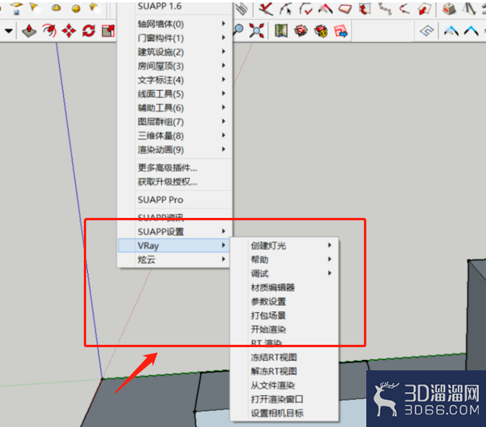Click the red icon with blue arrow

pyautogui.click(x=341, y=31)
